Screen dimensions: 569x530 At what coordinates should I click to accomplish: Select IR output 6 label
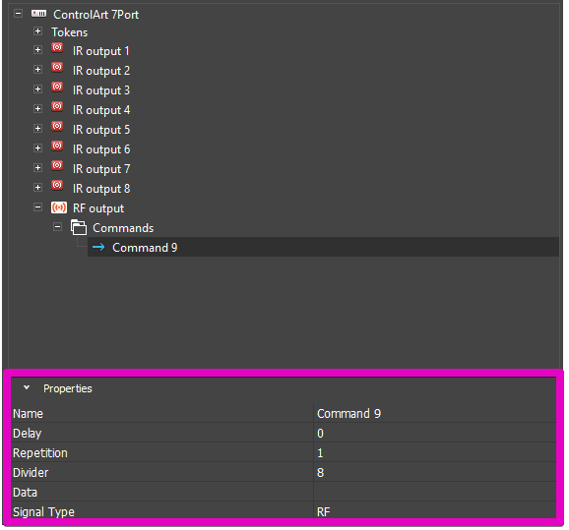(x=100, y=149)
